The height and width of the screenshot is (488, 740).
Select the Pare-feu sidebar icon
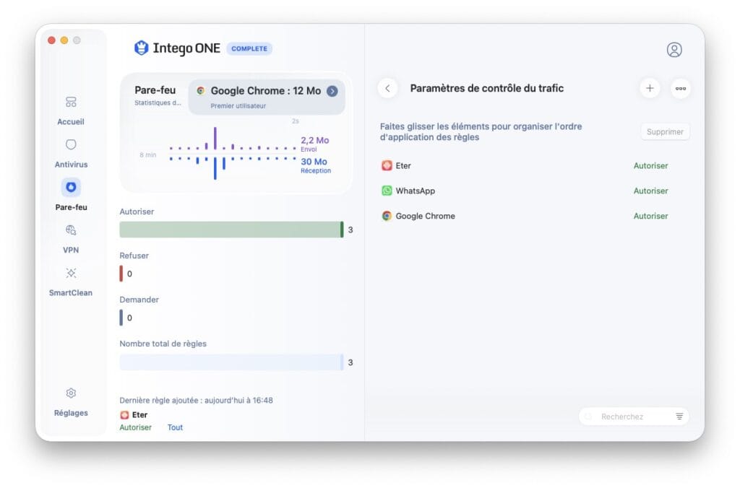click(x=71, y=187)
